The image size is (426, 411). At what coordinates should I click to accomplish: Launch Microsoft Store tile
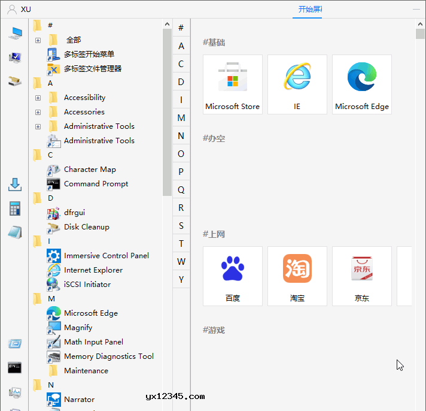(233, 84)
